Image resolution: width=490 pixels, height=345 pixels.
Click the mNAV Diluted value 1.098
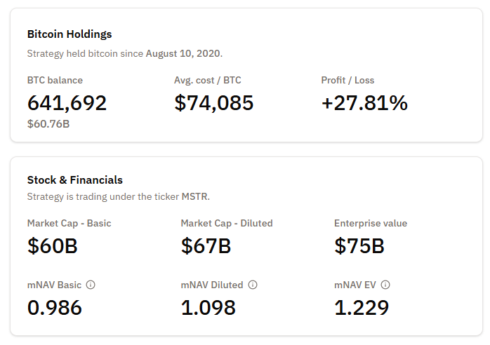(x=208, y=307)
